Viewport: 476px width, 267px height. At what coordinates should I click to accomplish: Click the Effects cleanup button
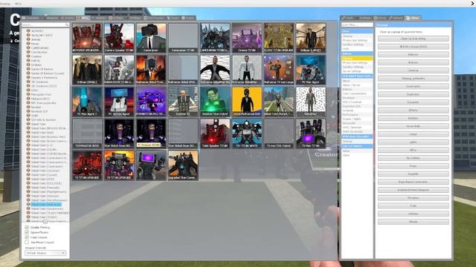pos(414,111)
